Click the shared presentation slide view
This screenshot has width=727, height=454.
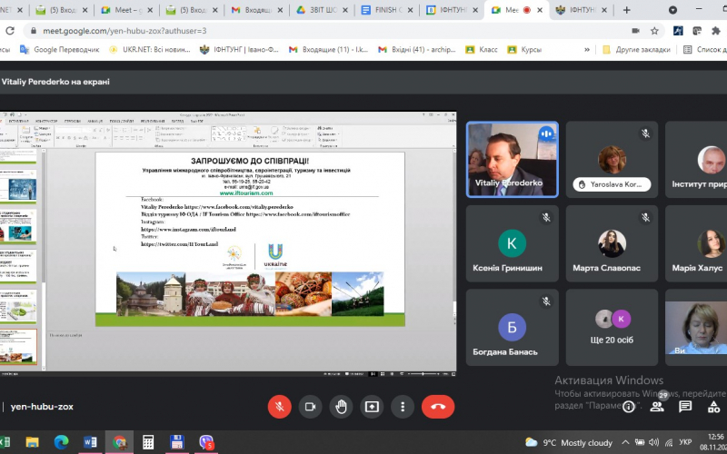pos(228,242)
